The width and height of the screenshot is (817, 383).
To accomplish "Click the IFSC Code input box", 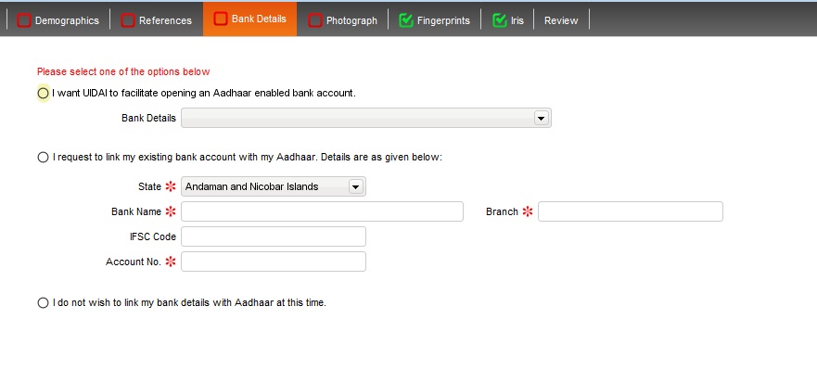I will (x=273, y=236).
